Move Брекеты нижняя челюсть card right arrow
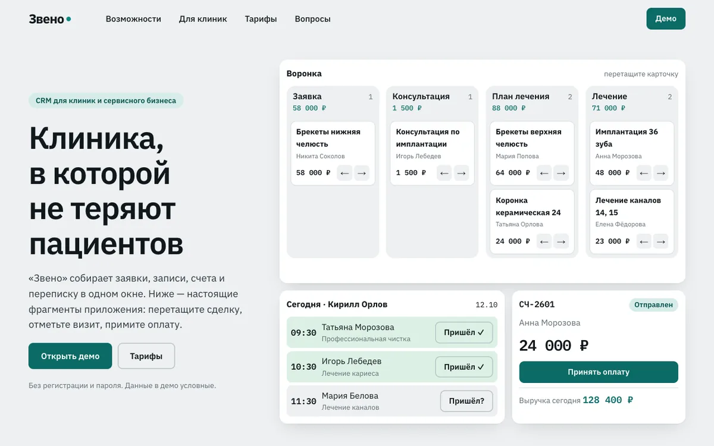 362,173
